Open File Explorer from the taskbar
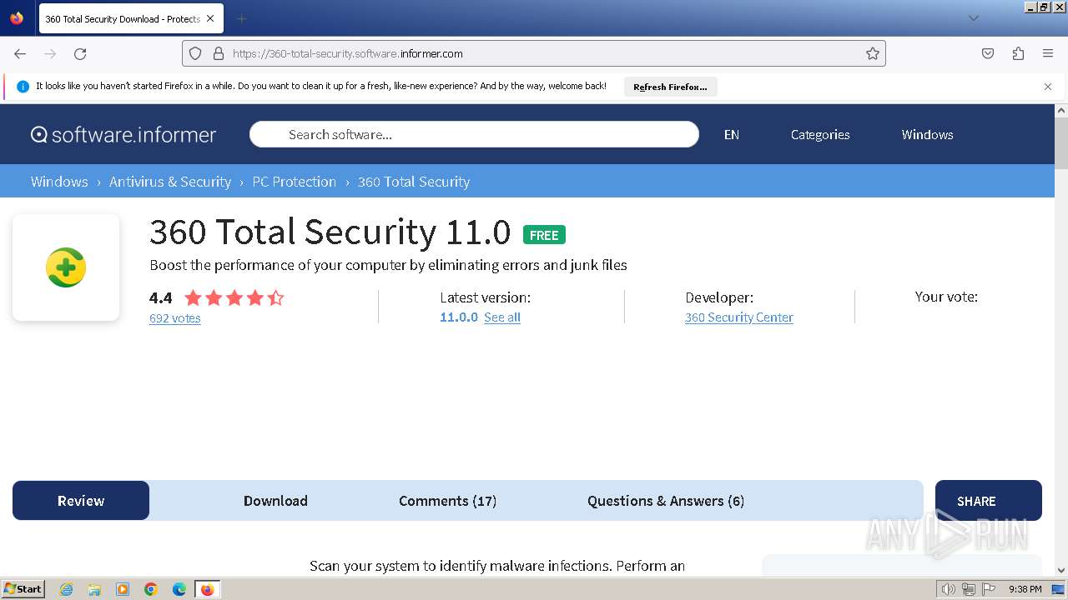The height and width of the screenshot is (600, 1068). 94,589
